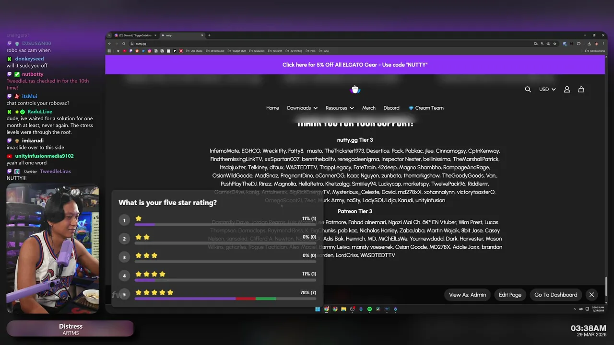Open the OBS Studio bookmarks folder

[194, 51]
